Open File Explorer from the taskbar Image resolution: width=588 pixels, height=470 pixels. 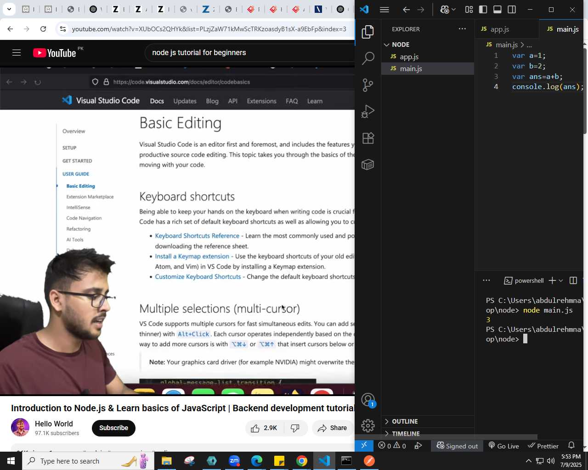tap(166, 461)
